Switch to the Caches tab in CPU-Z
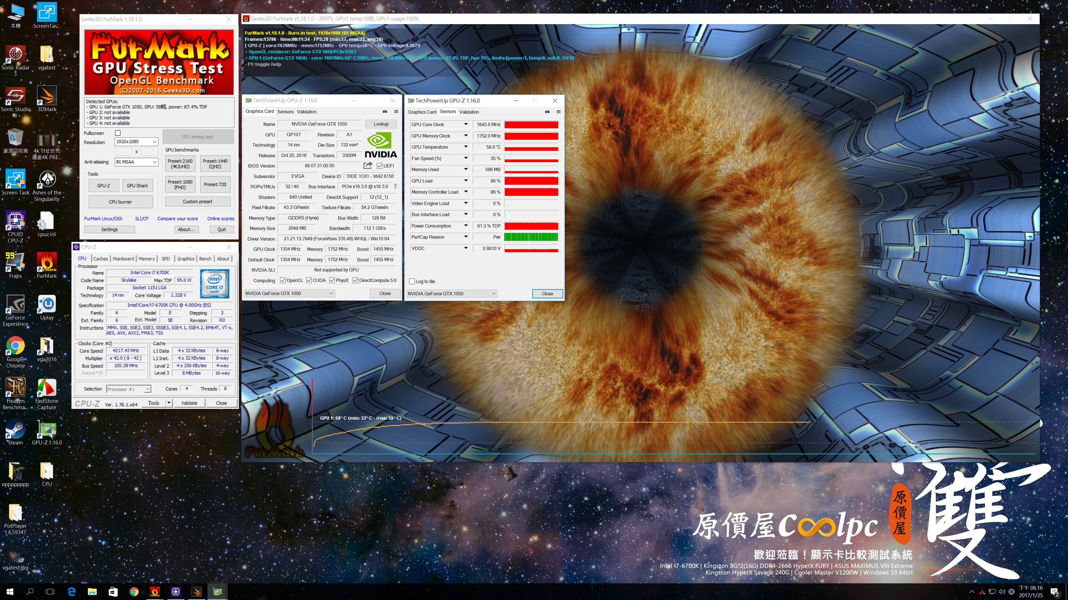The width and height of the screenshot is (1068, 600). pyautogui.click(x=100, y=259)
